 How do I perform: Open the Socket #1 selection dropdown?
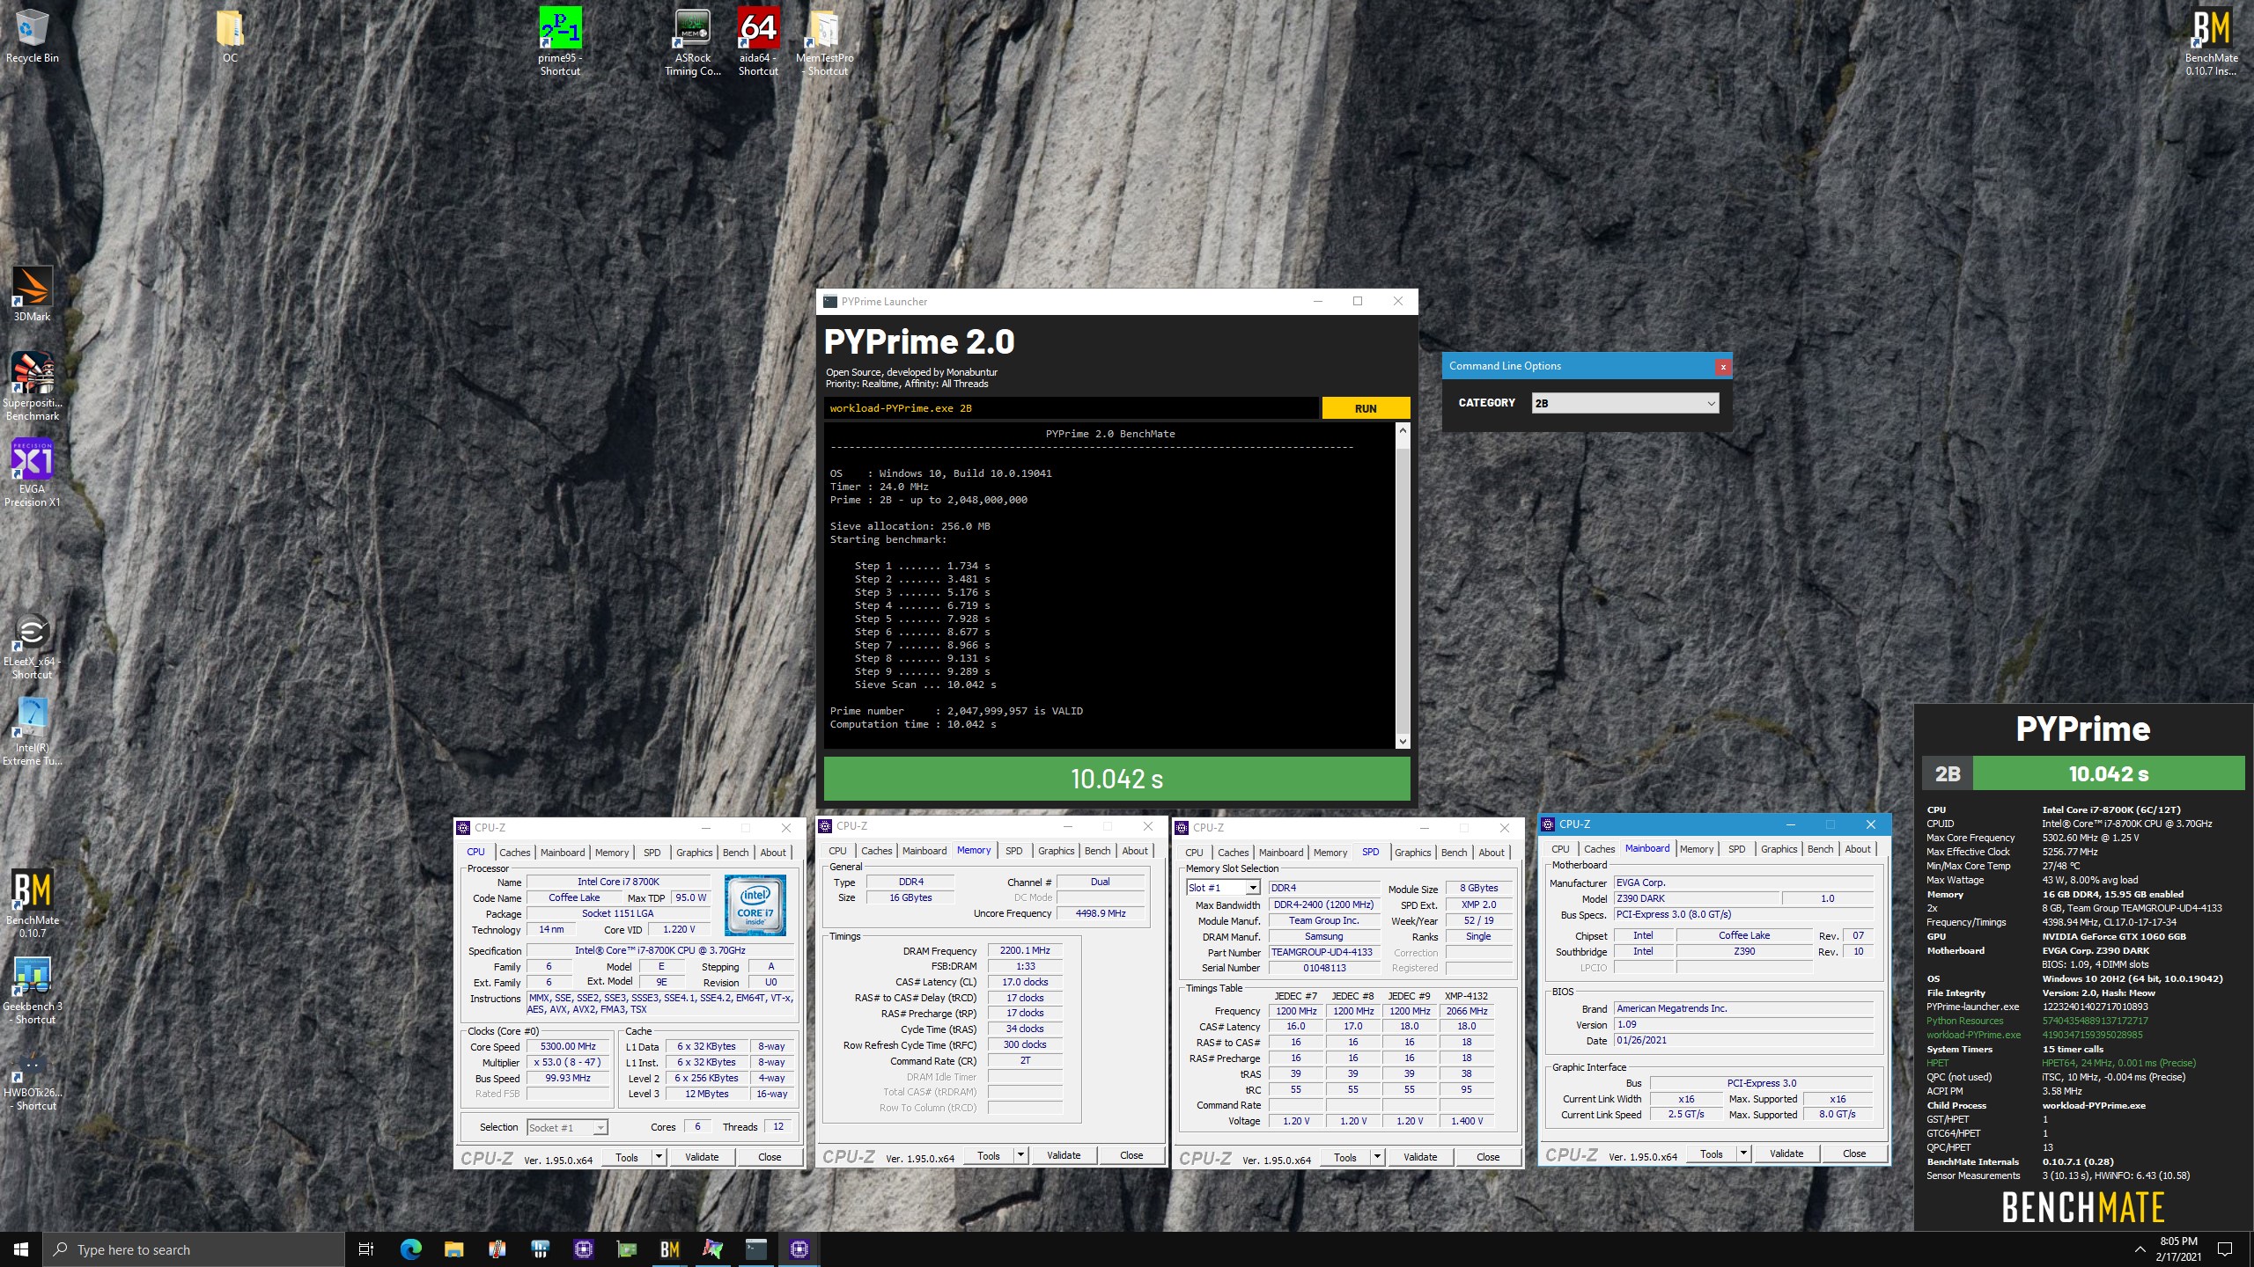coord(567,1128)
